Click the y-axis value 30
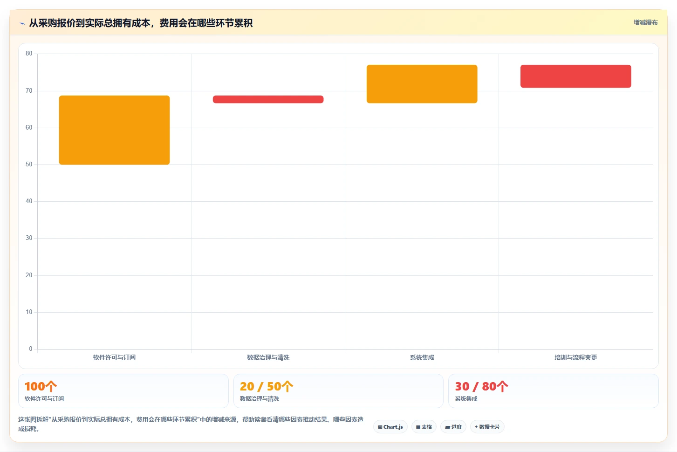The height and width of the screenshot is (452, 677). click(29, 238)
